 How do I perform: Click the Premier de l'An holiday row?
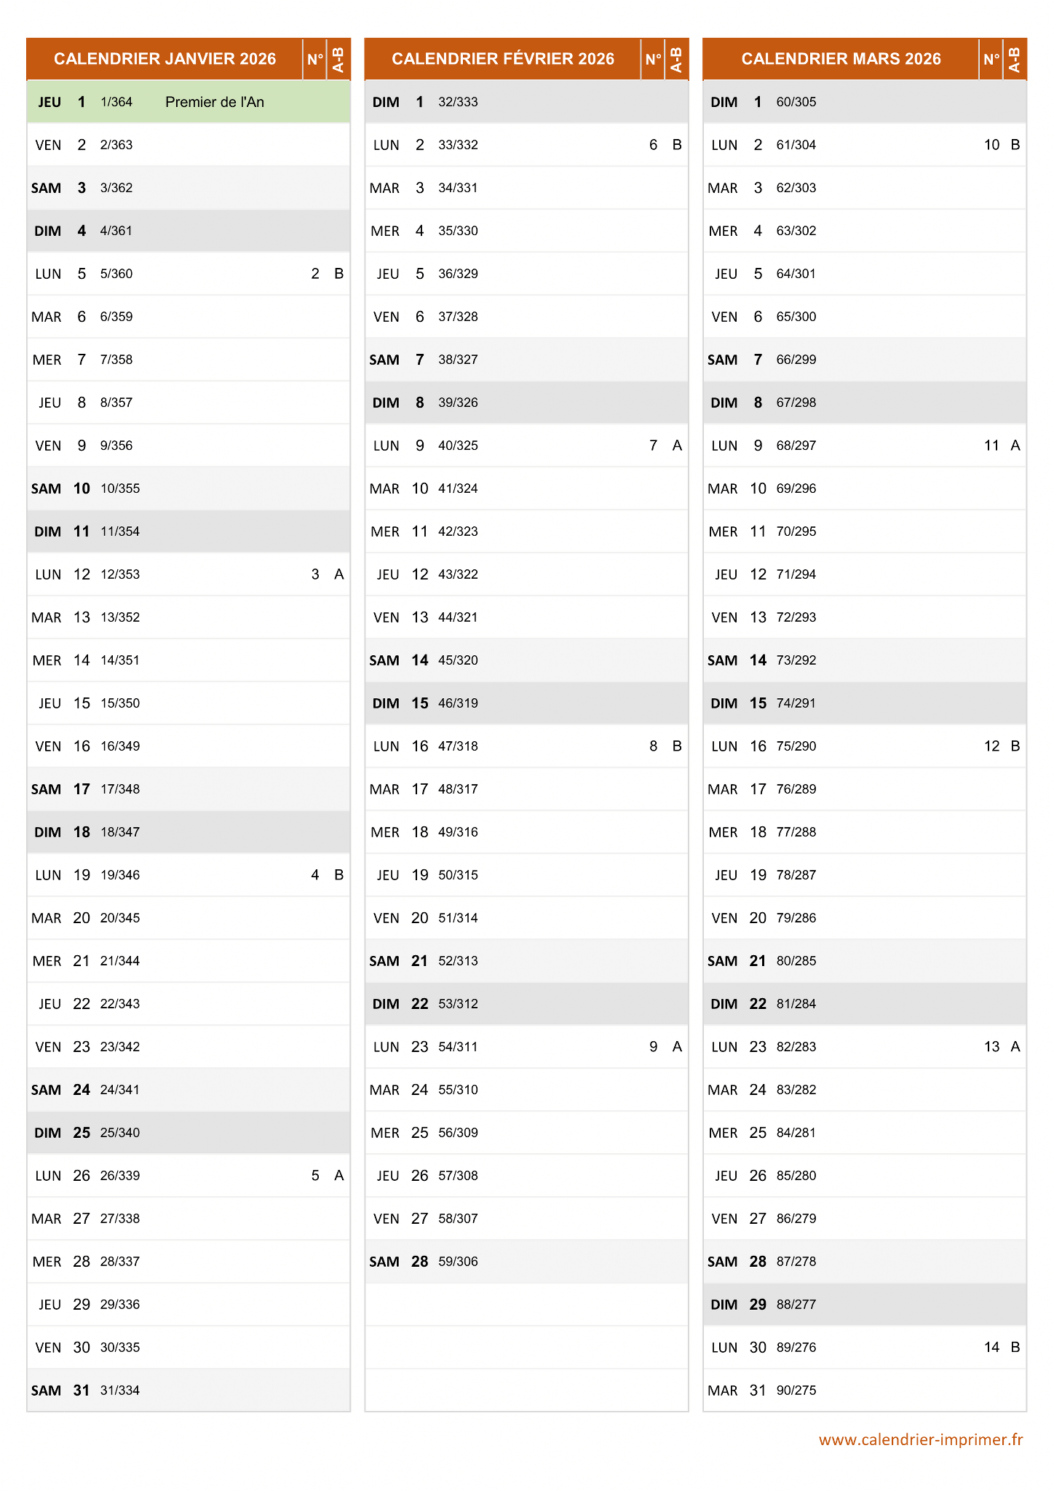[189, 102]
